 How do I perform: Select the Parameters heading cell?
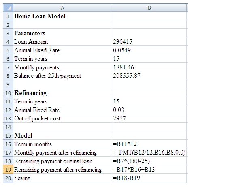(x=62, y=33)
